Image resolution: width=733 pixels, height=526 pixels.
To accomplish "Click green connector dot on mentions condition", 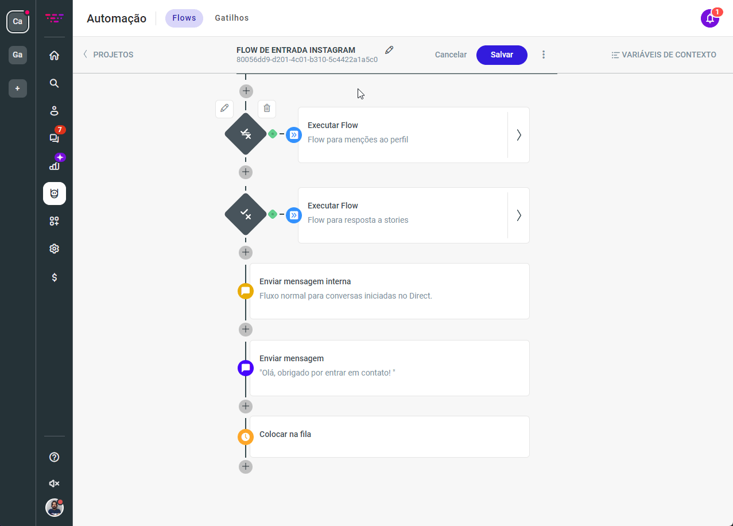I will [x=273, y=134].
